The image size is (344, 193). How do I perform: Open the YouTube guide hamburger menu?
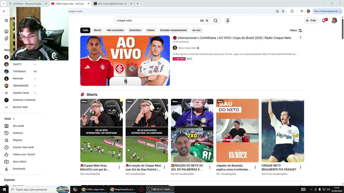(6, 21)
